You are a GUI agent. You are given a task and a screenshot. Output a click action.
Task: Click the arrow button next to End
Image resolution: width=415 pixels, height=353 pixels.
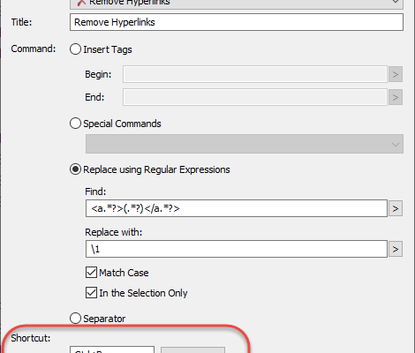pyautogui.click(x=396, y=97)
